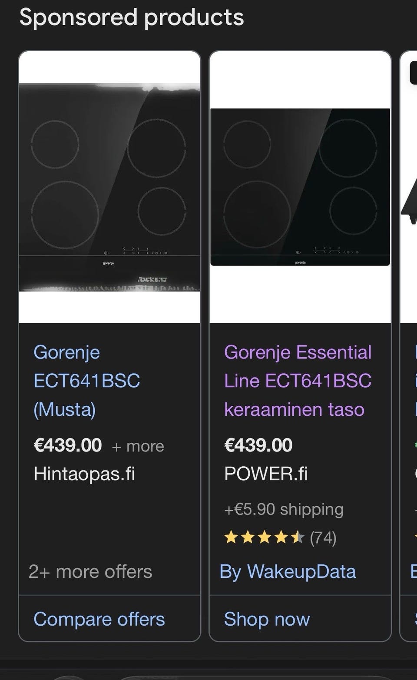This screenshot has height=680, width=417.
Task: Open the Hintaopas.fi Gorenje hob product photo
Action: (109, 187)
